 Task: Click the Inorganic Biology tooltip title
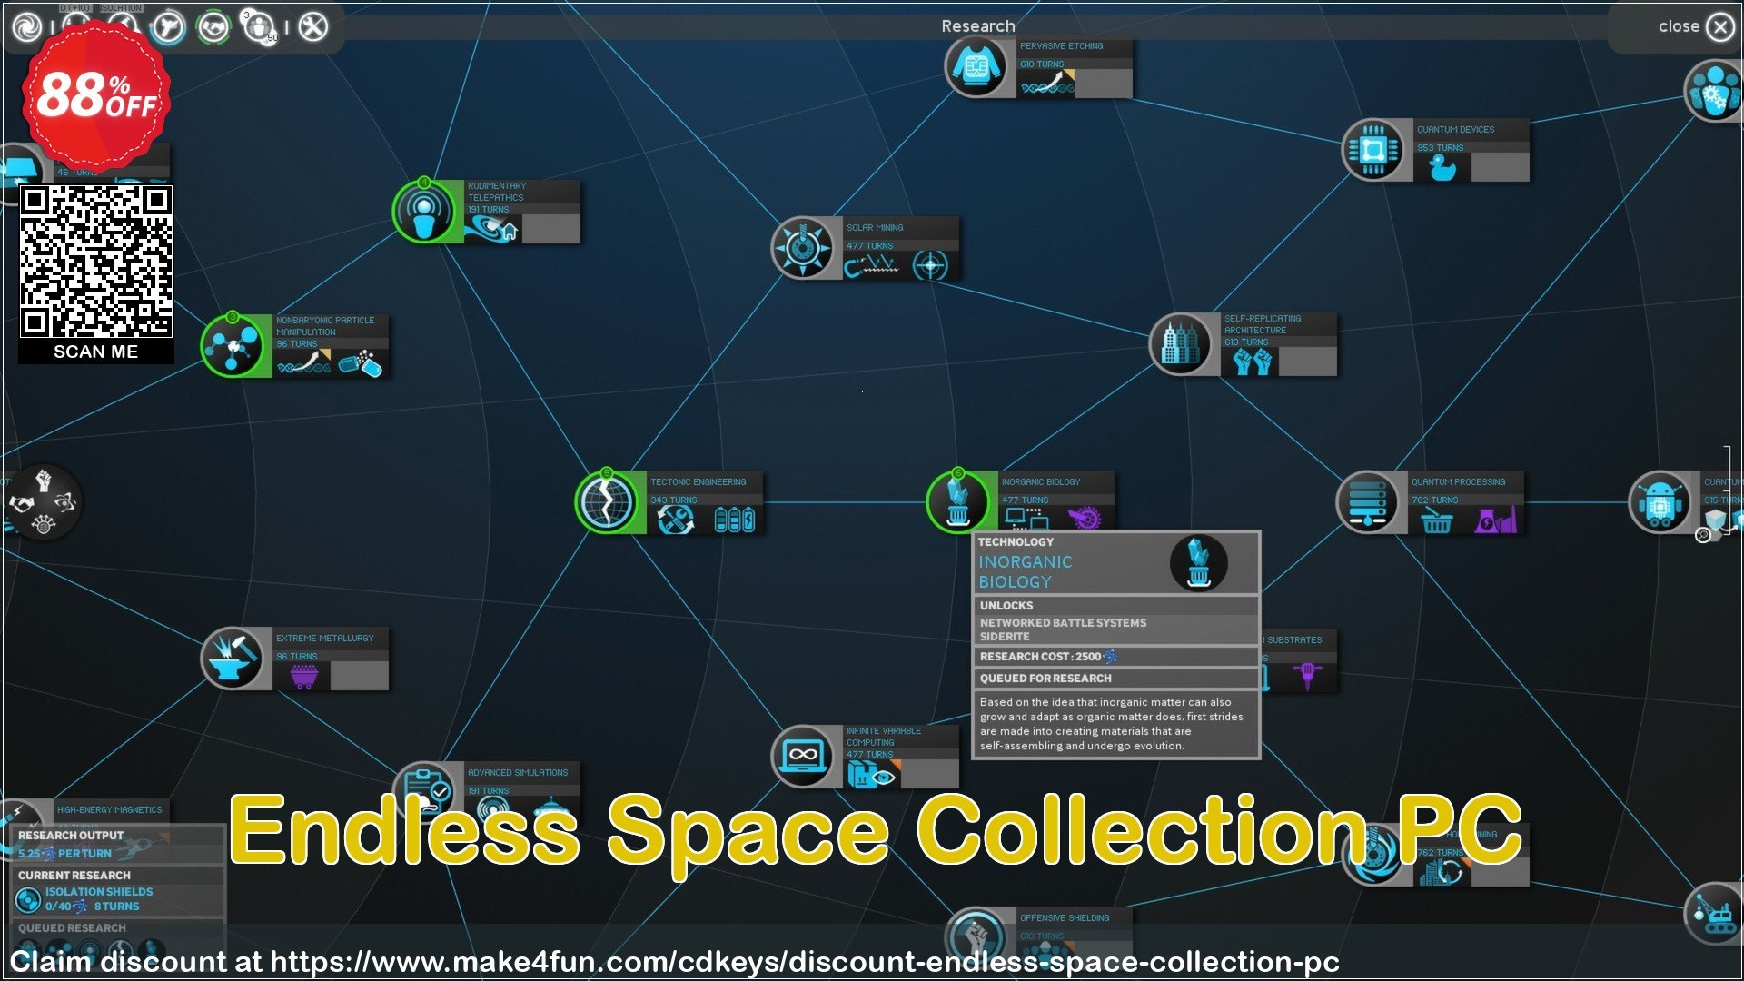1025,572
